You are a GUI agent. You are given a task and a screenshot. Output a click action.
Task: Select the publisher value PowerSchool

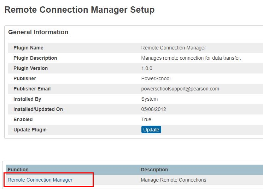click(156, 78)
